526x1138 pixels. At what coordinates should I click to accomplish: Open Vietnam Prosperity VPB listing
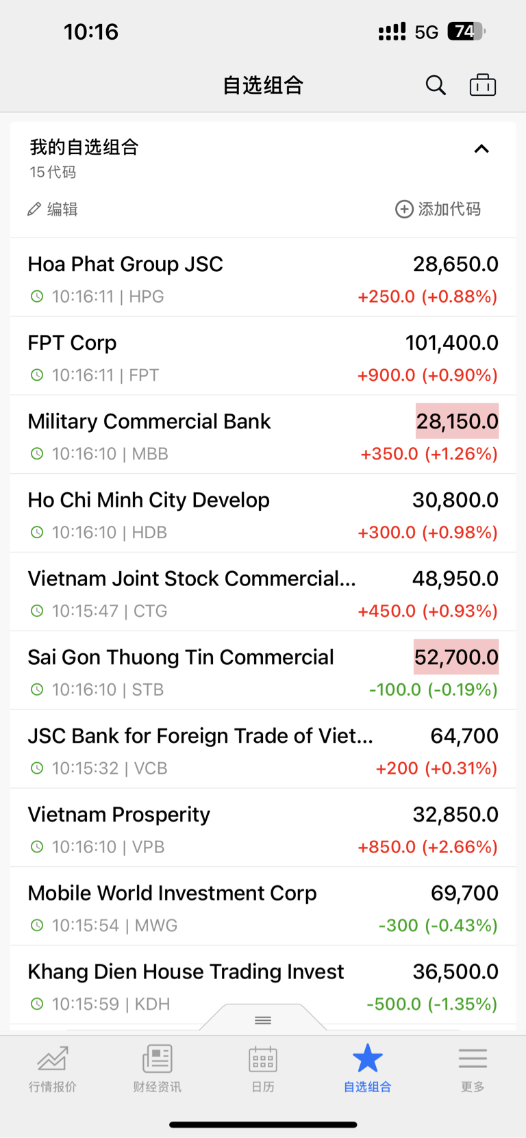263,828
